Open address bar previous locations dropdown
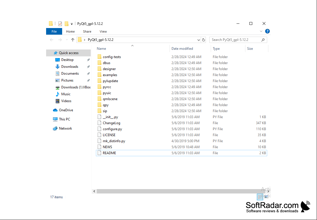This screenshot has height=220, width=317. point(198,40)
